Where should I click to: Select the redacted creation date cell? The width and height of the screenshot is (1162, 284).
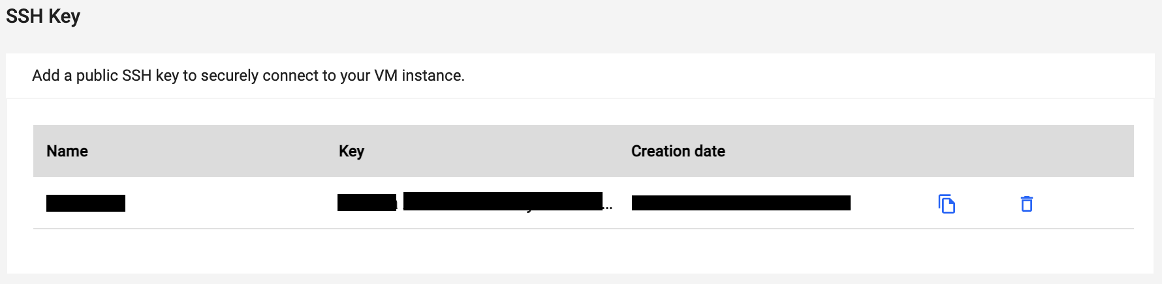[741, 203]
